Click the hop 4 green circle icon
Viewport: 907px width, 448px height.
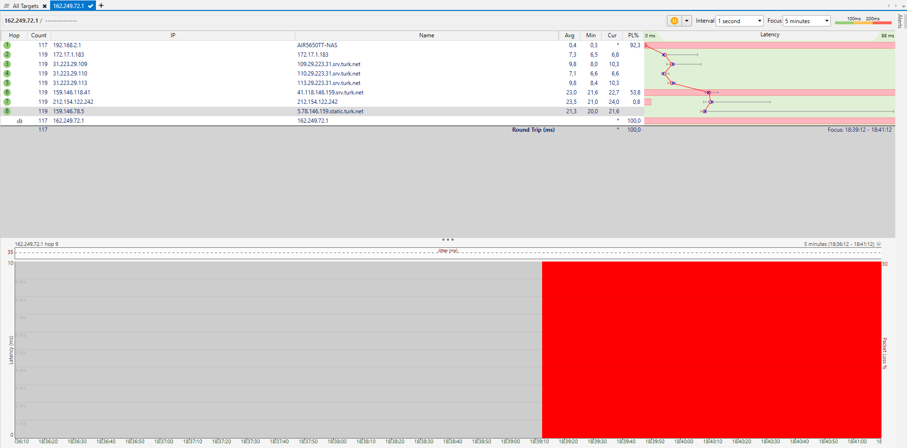tap(7, 74)
